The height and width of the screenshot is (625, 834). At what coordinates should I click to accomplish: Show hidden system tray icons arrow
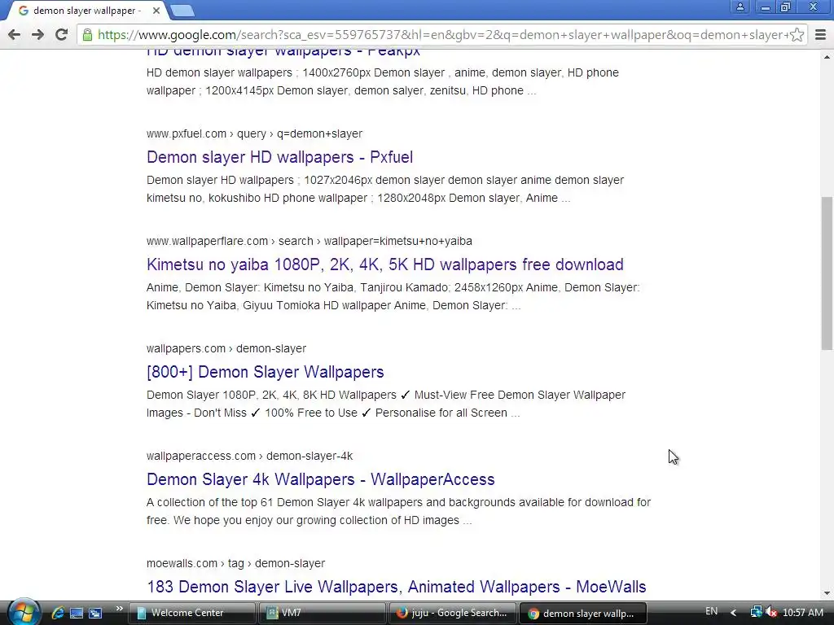coord(734,613)
